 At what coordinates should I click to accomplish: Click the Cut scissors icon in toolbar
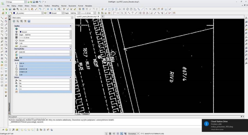(x=26, y=9)
